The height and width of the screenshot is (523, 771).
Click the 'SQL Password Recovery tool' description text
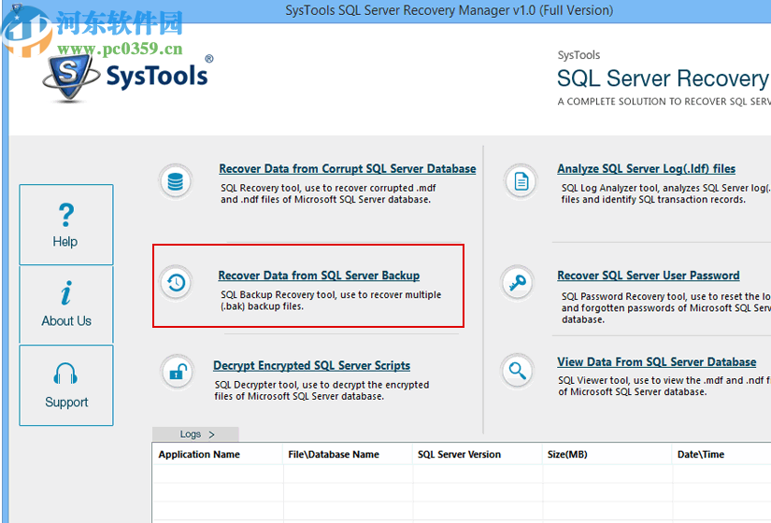665,307
